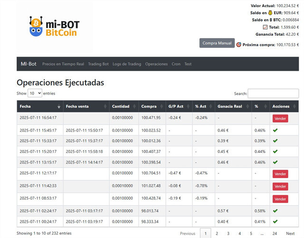Sort table by Fecha venta column

tap(86, 106)
